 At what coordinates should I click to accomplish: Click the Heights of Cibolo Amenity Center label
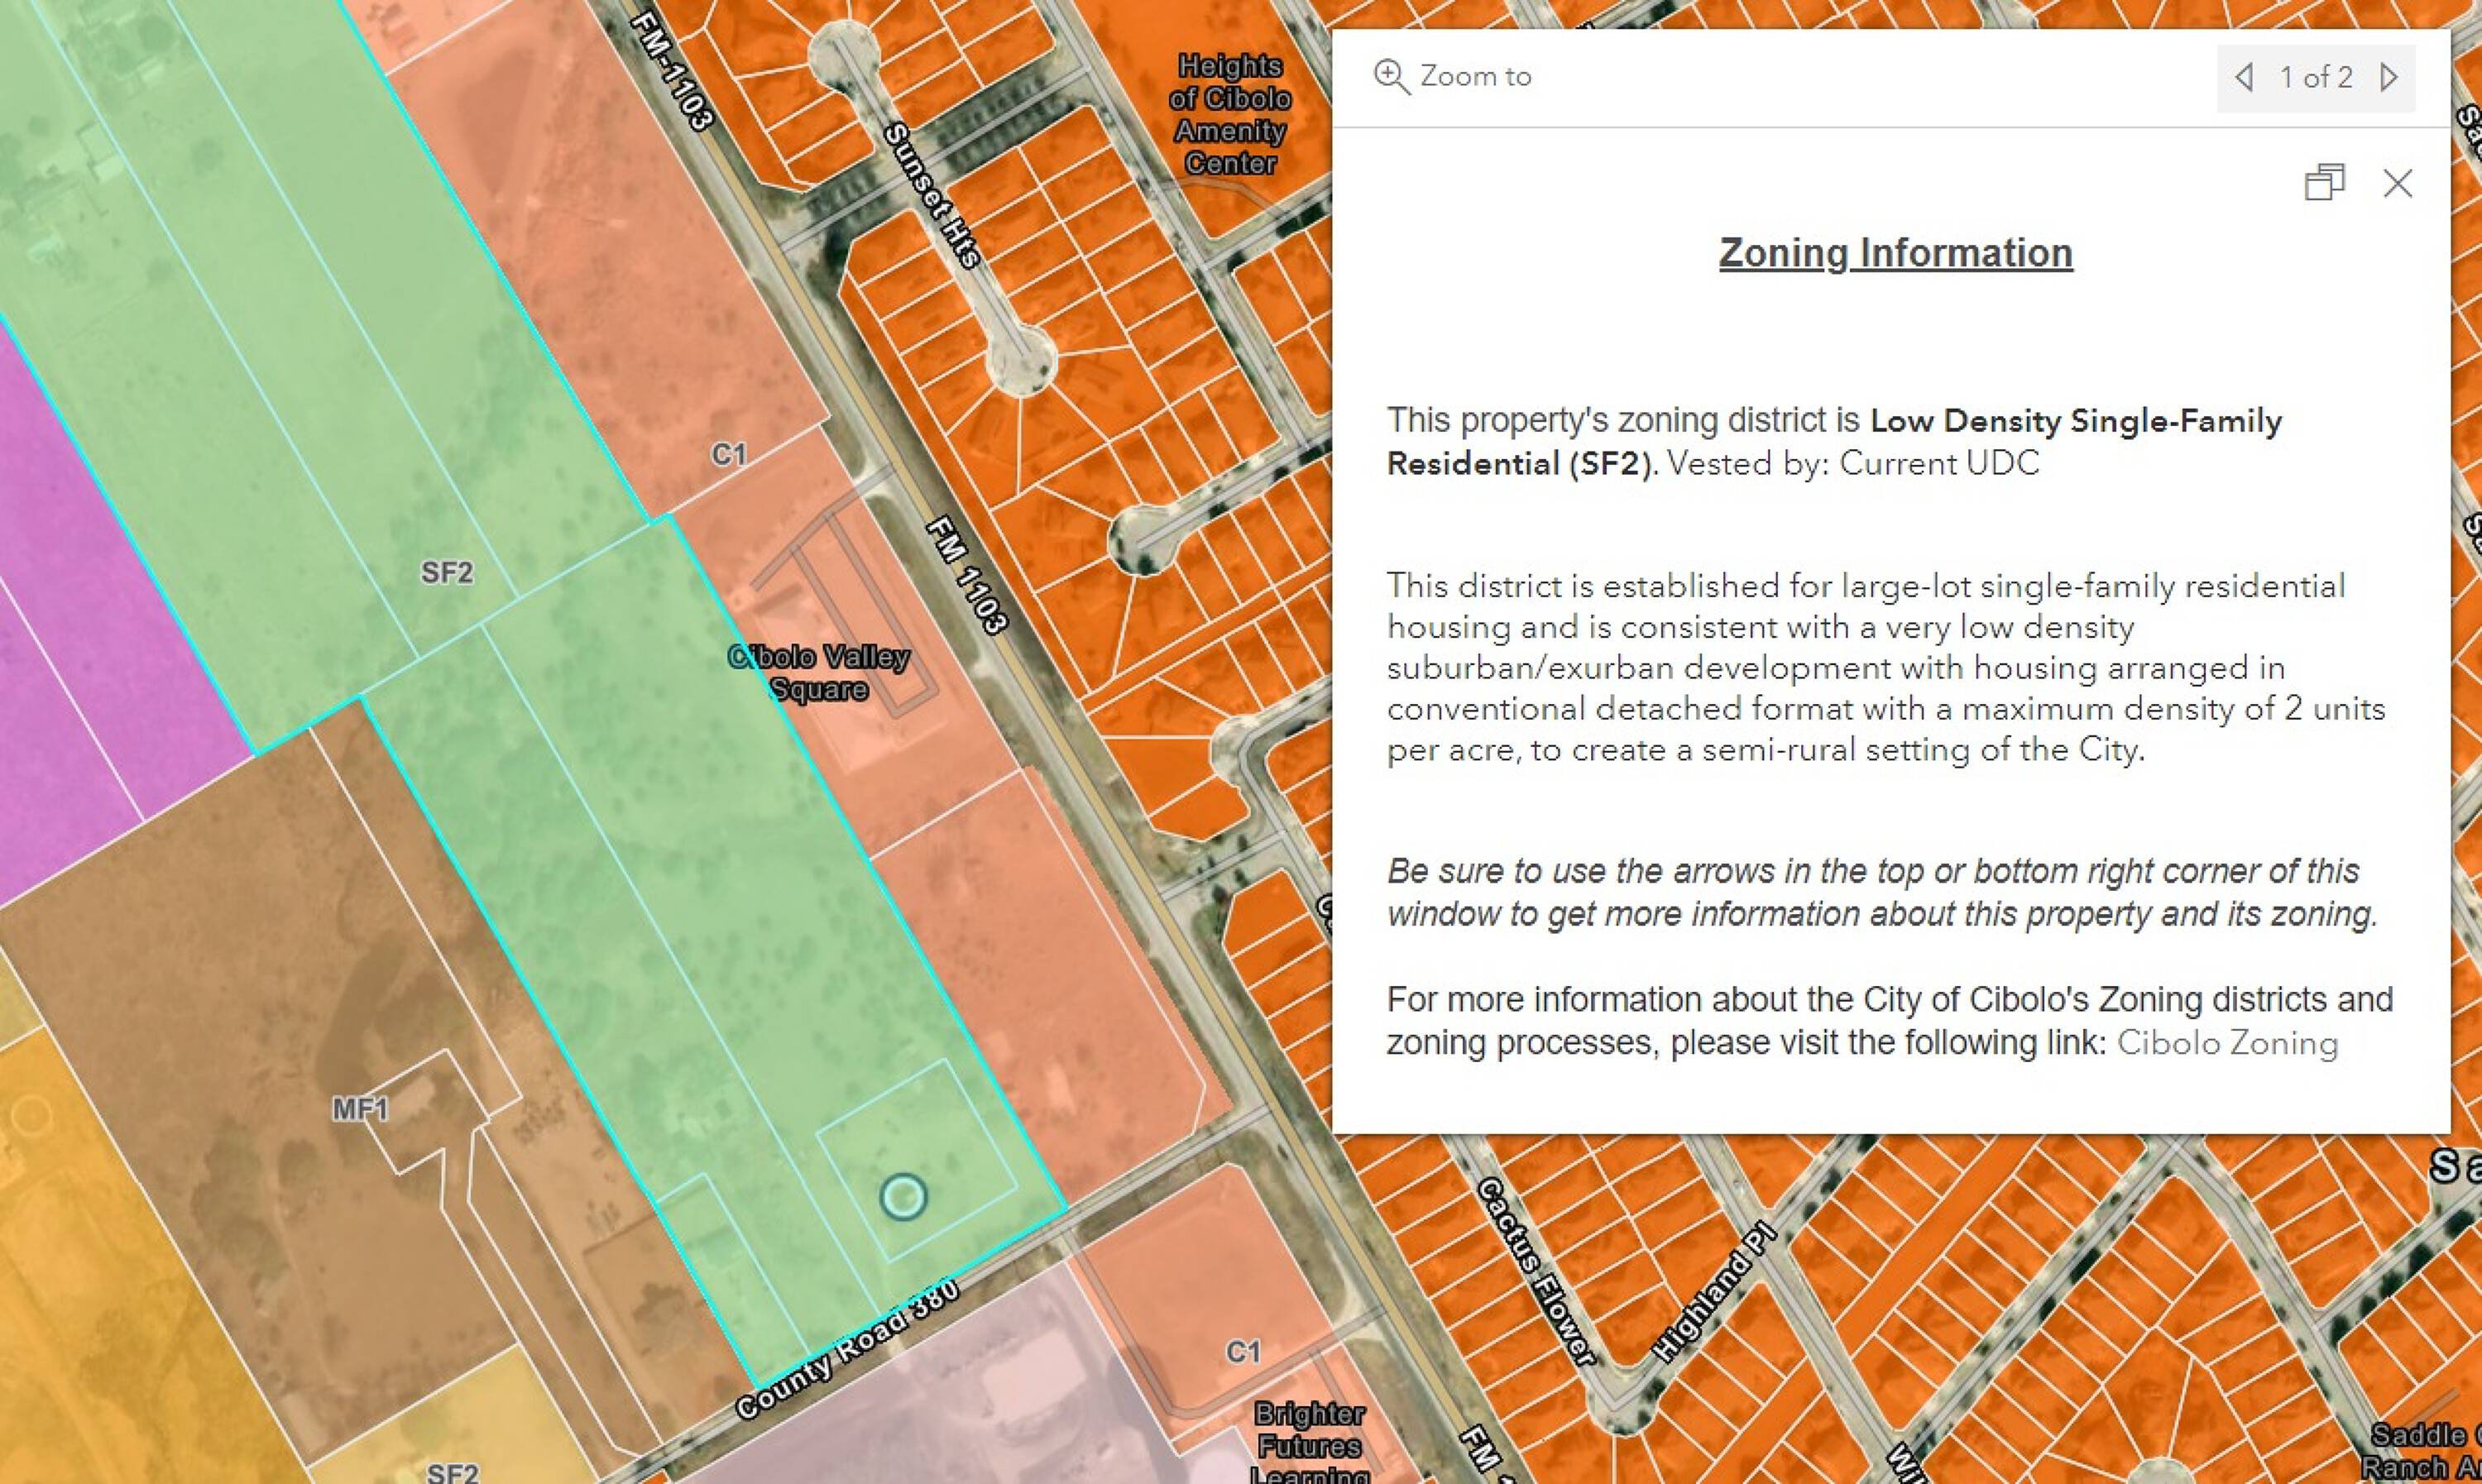[x=1230, y=114]
